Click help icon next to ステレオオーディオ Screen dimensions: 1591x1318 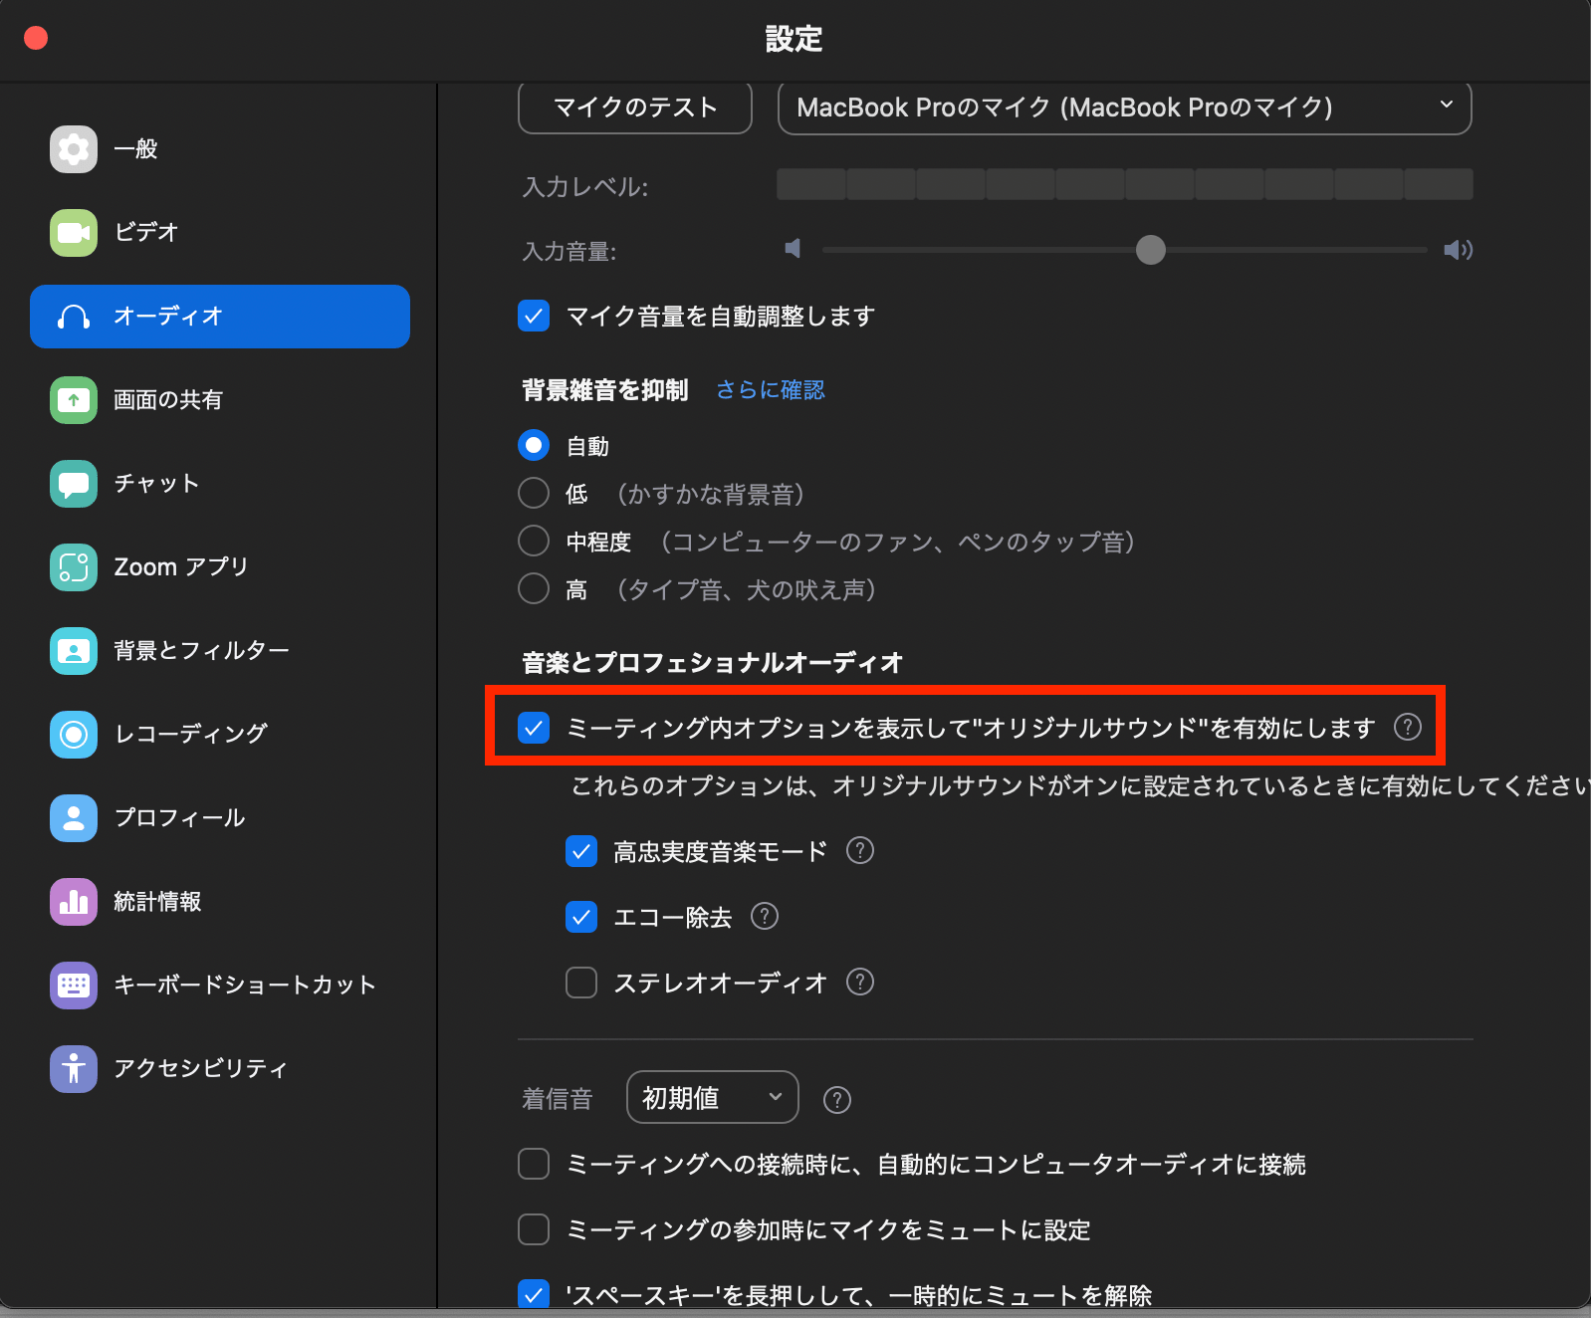click(x=859, y=983)
